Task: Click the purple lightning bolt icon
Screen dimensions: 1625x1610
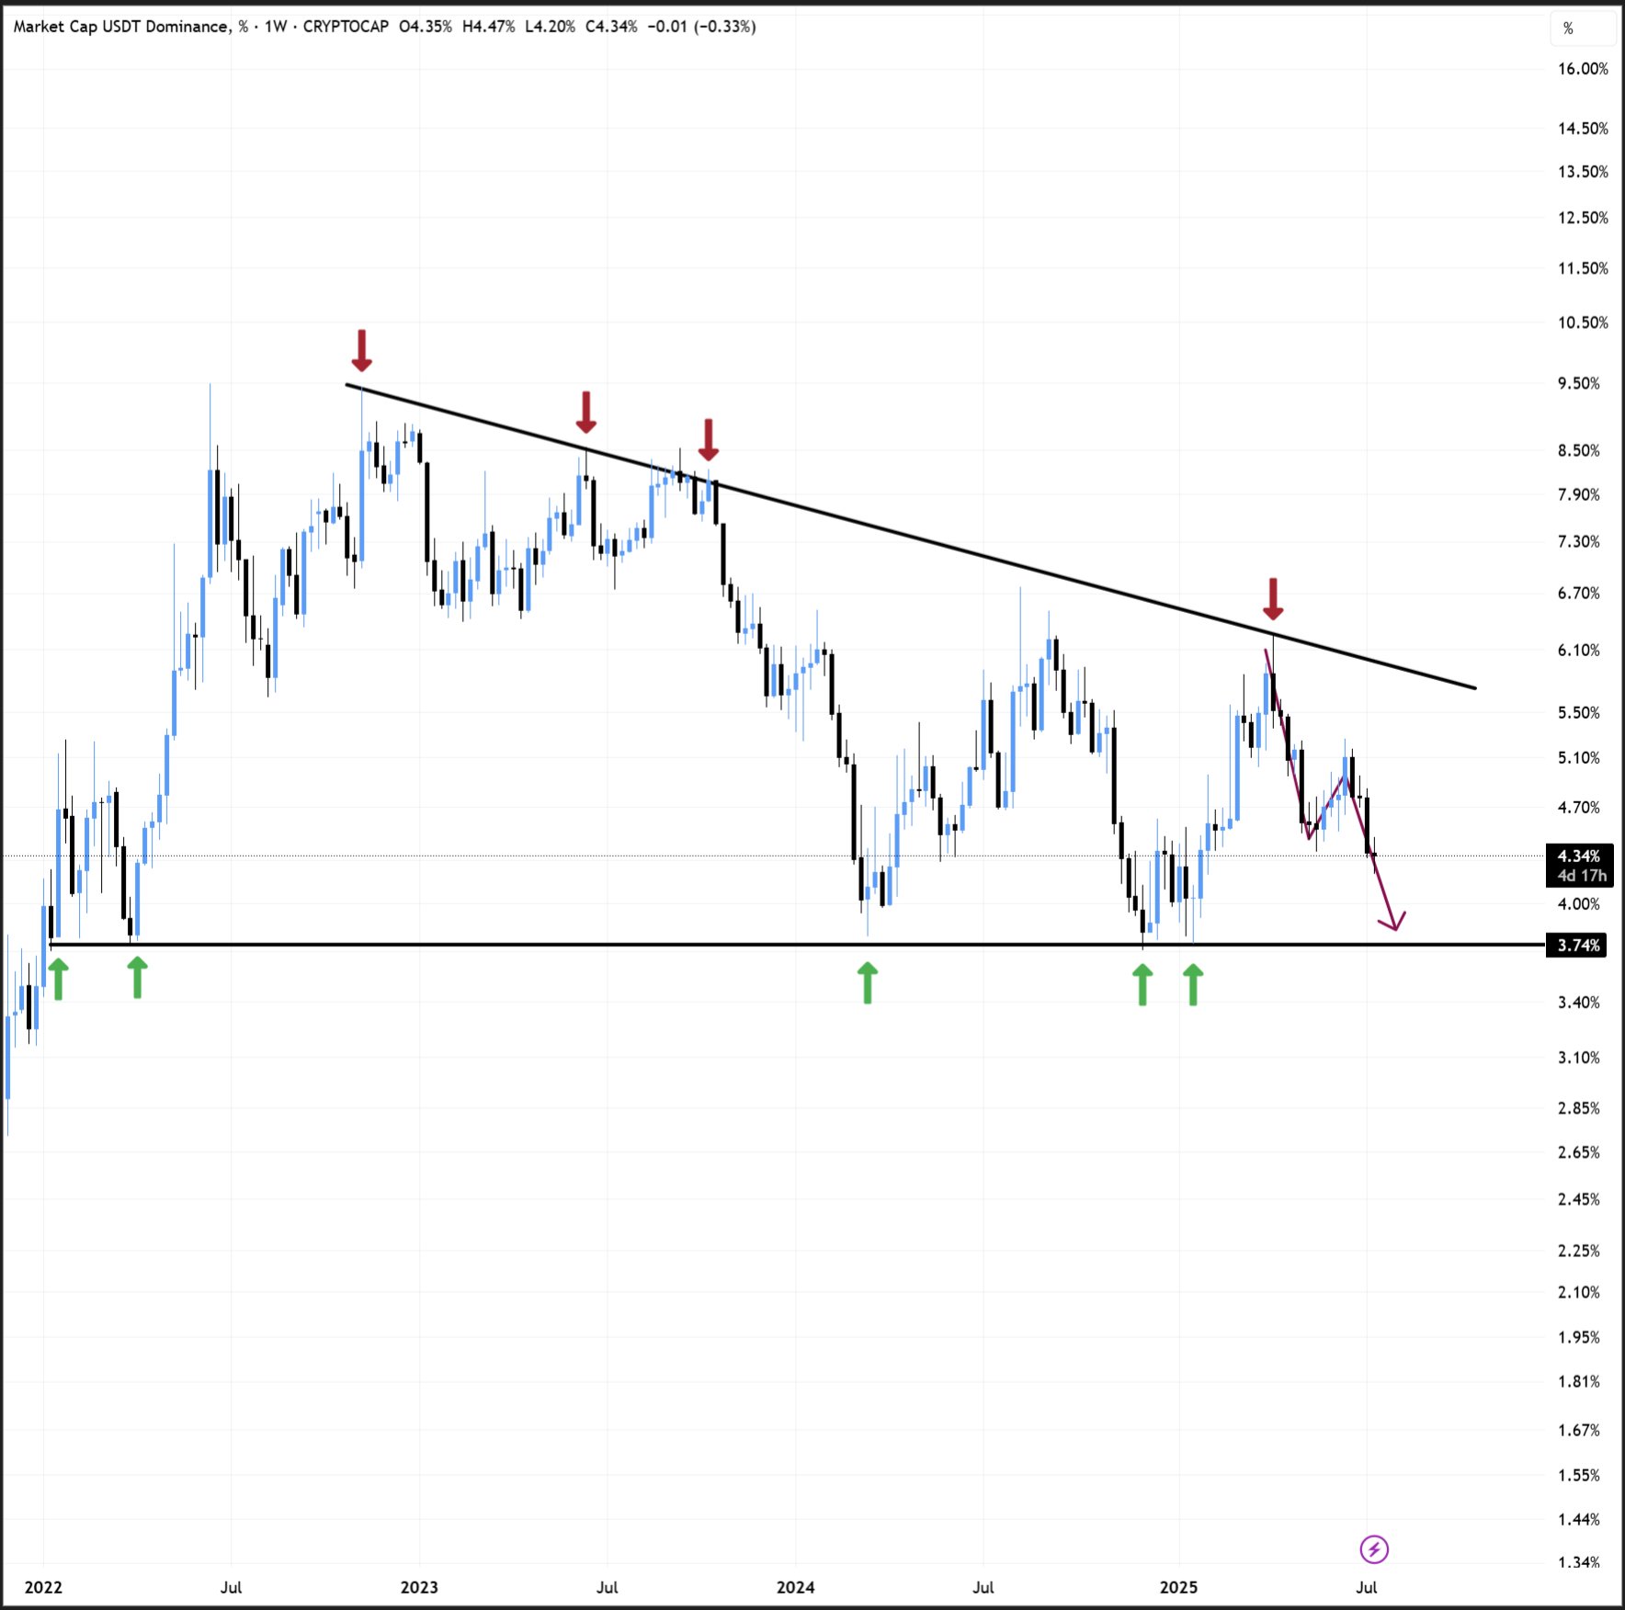Action: (x=1374, y=1550)
